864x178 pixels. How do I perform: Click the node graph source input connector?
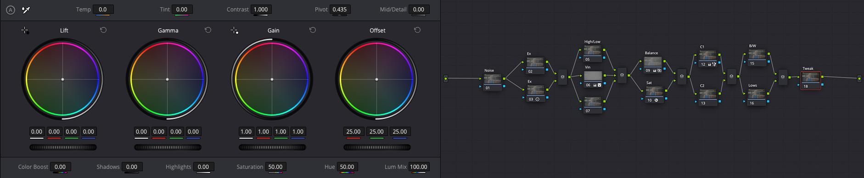445,79
